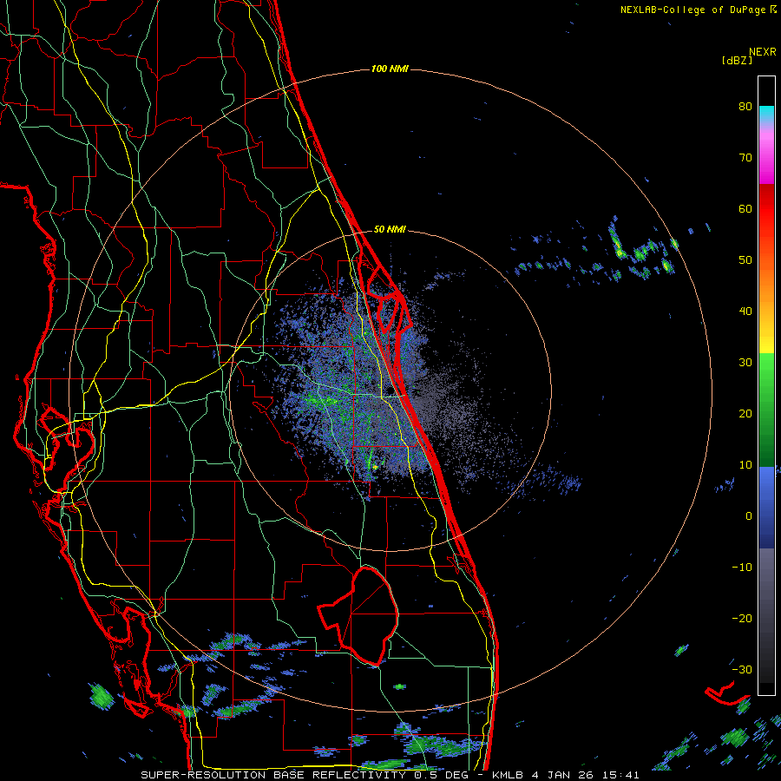Click the -30 value on the dBZ scale
The width and height of the screenshot is (781, 781).
(742, 669)
